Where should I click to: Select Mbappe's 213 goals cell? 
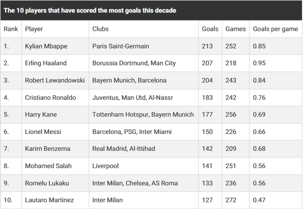point(207,46)
